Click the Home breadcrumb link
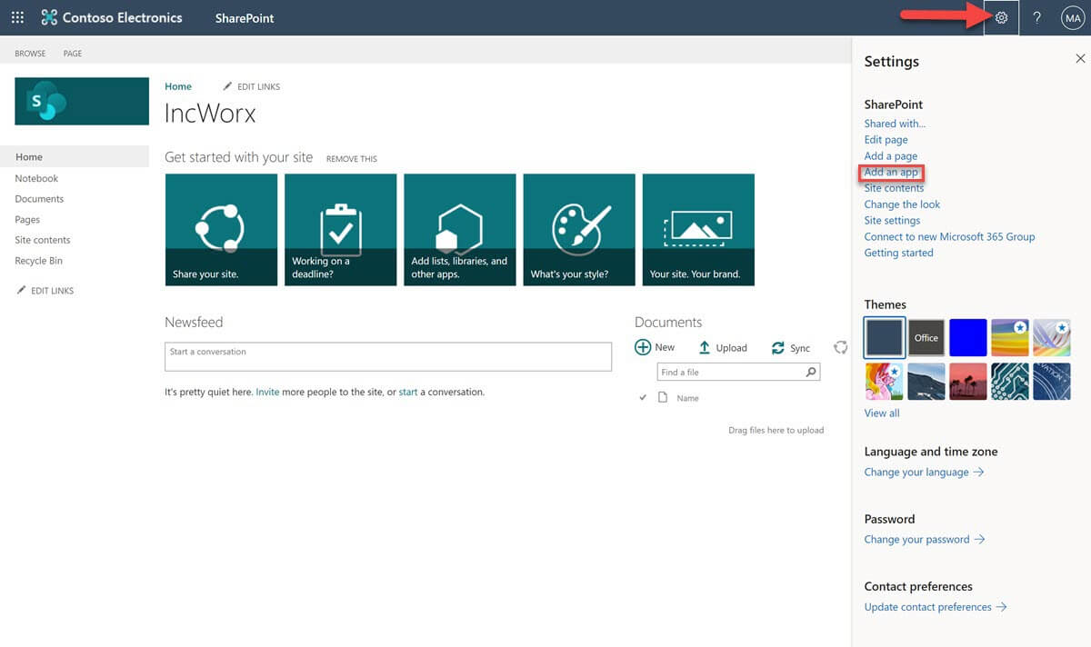The height and width of the screenshot is (647, 1091). click(x=178, y=86)
